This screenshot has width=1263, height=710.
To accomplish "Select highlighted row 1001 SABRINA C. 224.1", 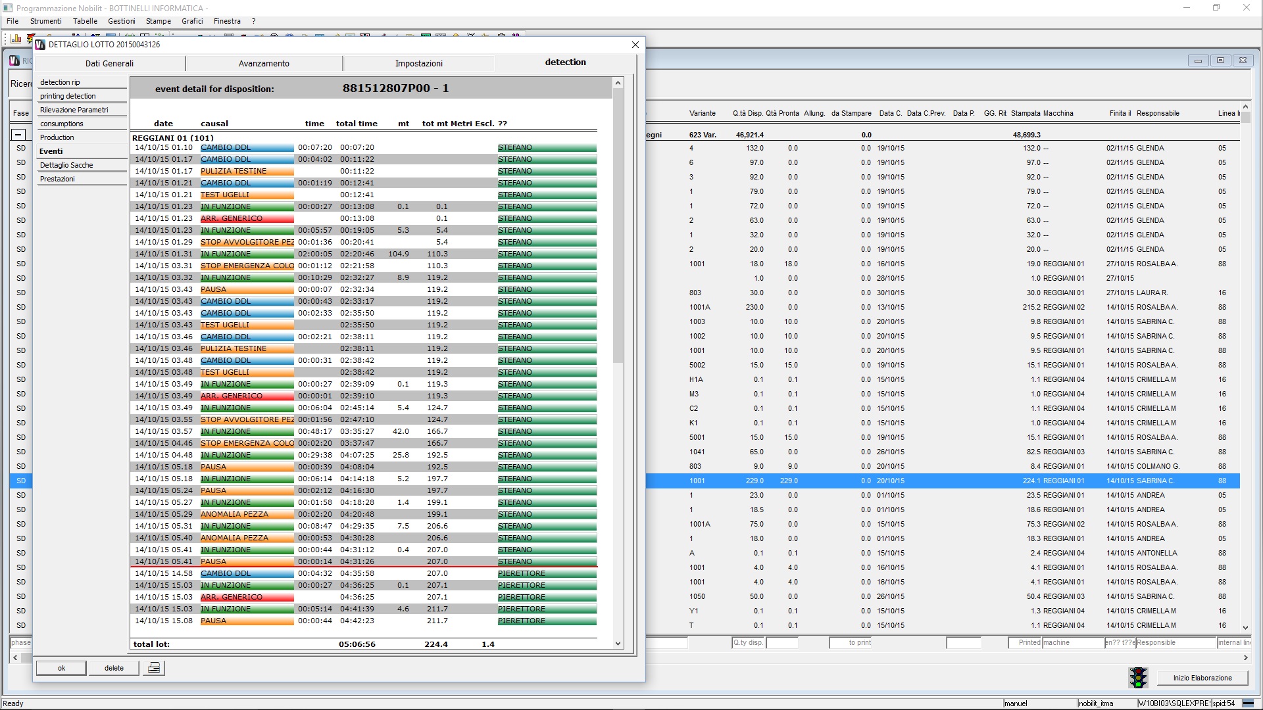I will pyautogui.click(x=943, y=481).
